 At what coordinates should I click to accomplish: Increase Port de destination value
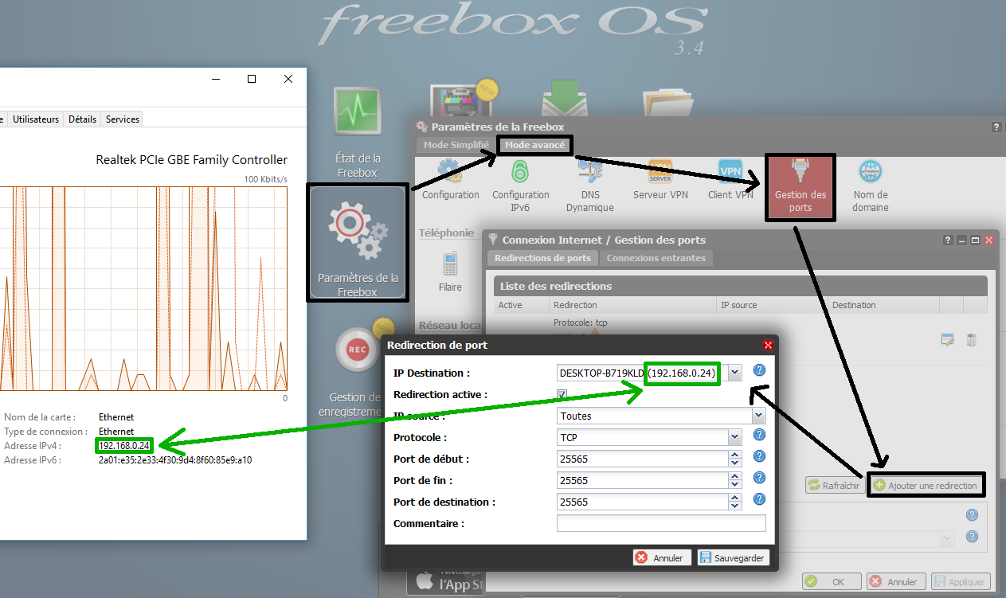click(735, 498)
